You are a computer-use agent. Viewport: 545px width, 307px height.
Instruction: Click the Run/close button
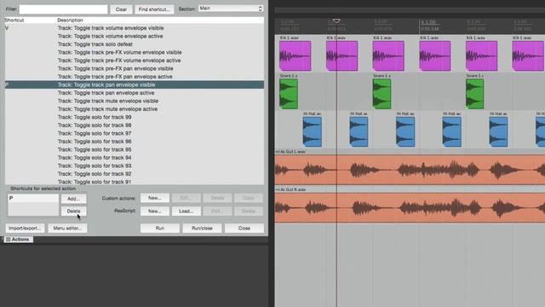point(202,229)
